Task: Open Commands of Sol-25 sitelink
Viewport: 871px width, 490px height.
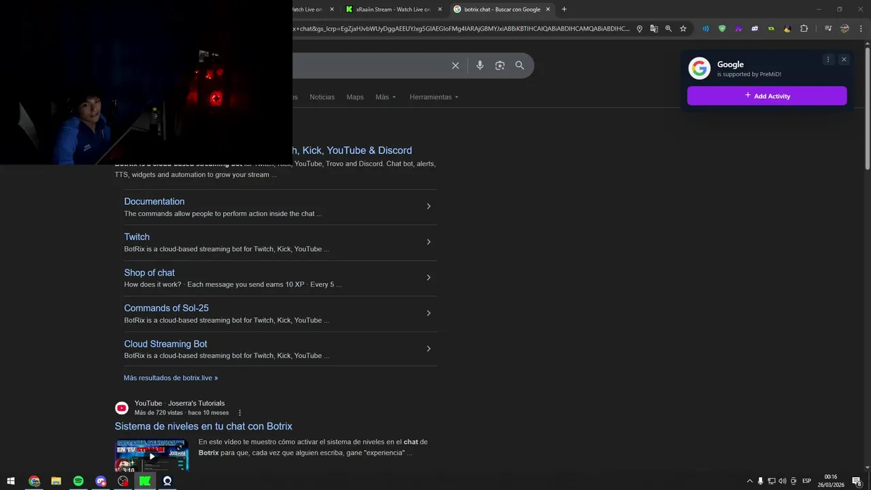Action: tap(167, 308)
